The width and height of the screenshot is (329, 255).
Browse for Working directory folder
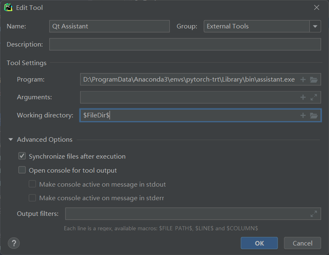(314, 115)
